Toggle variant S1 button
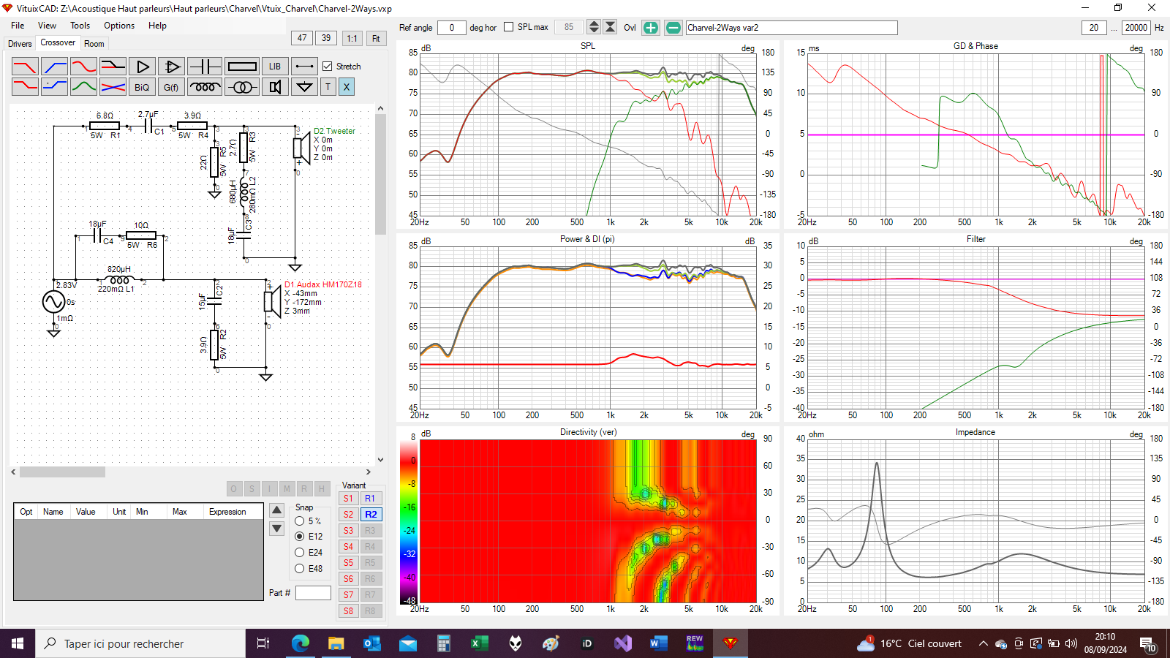Viewport: 1170px width, 658px height. [x=348, y=499]
